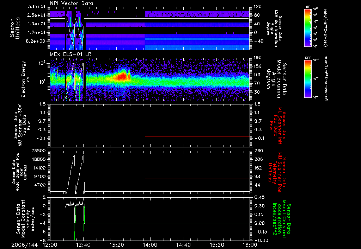Click the red line in MU Scanner +30V panel
This screenshot has height=249, width=361.
click(x=197, y=136)
